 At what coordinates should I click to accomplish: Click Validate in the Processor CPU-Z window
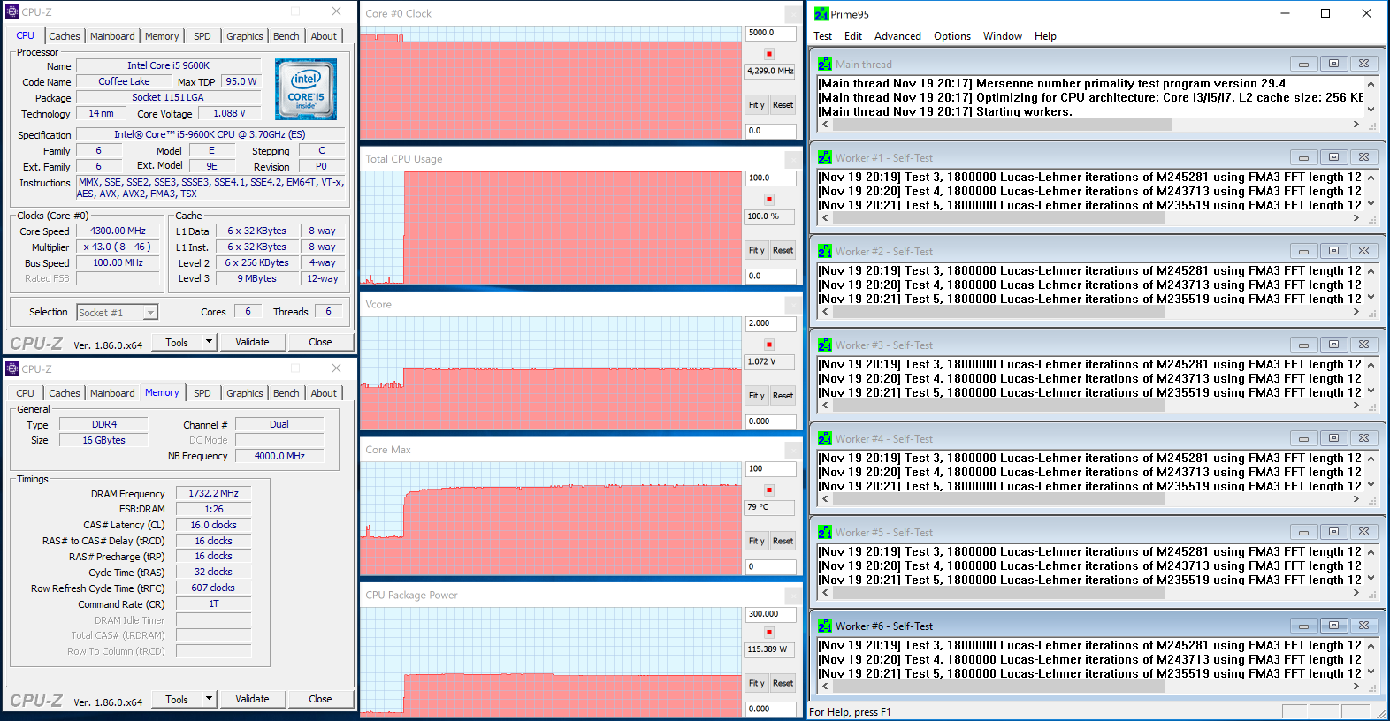(x=252, y=342)
